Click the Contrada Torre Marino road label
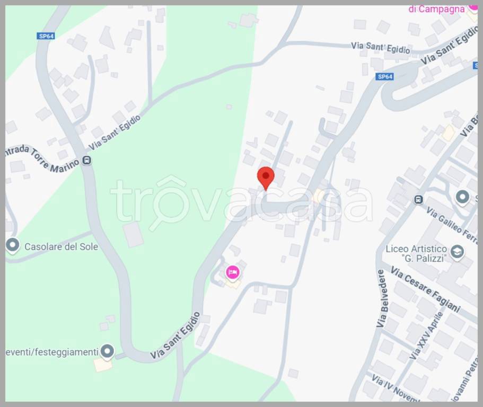 [x=42, y=158]
